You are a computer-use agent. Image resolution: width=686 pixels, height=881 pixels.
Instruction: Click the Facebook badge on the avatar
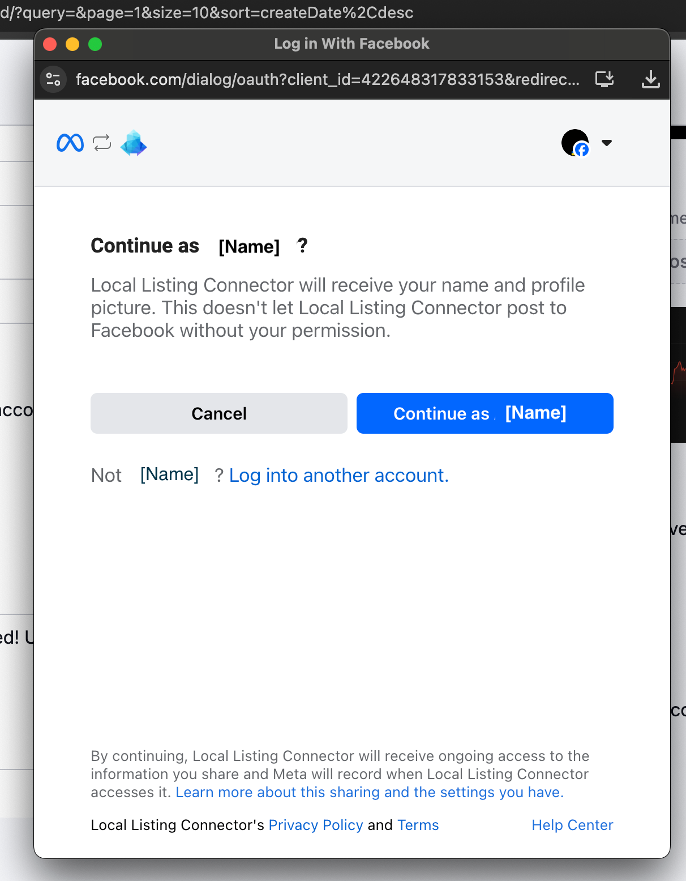(582, 151)
